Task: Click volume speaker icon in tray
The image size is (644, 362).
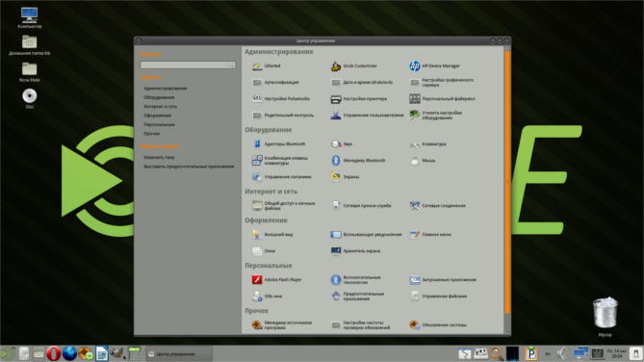Action: 562,353
